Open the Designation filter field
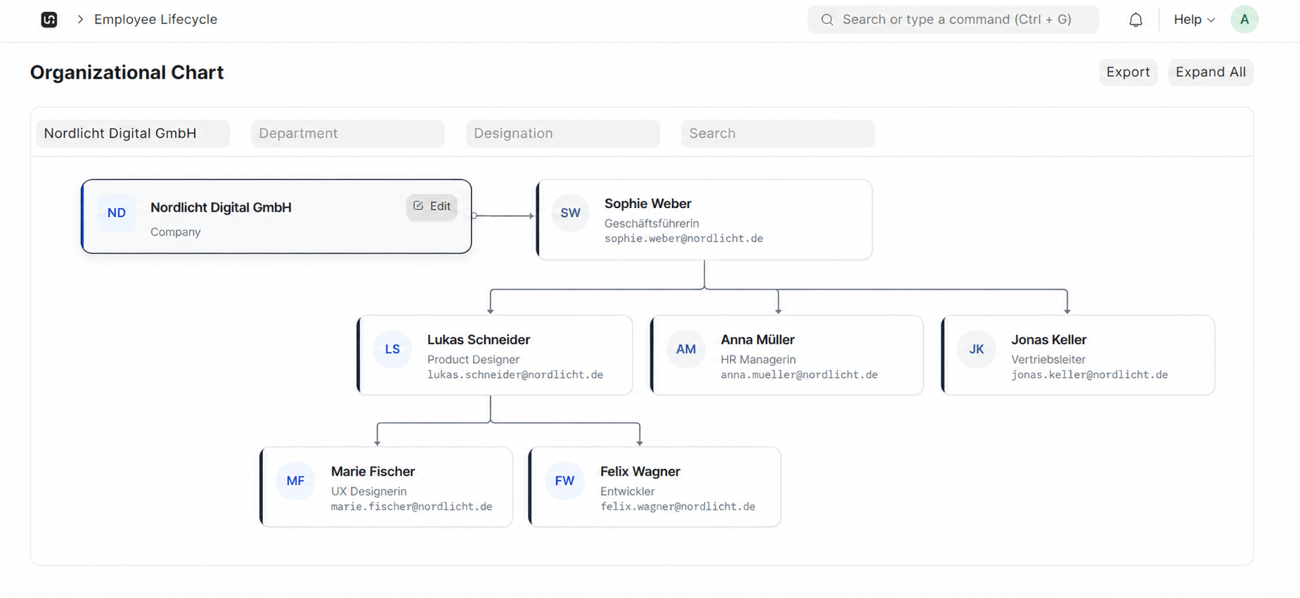1300x598 pixels. coord(563,134)
